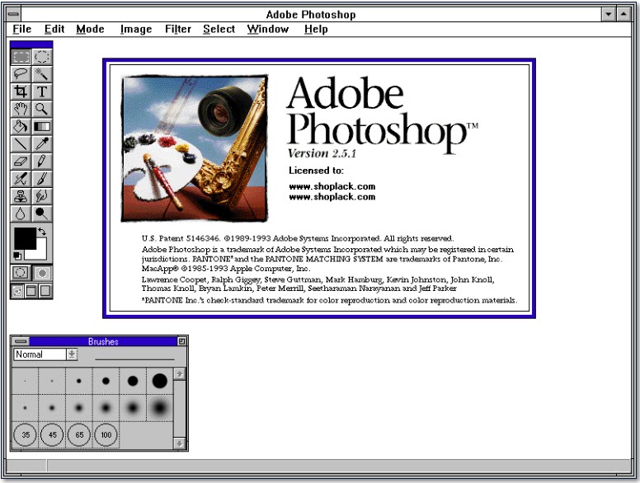
Task: Click the Brushes palette scroll down arrow
Action: point(180,443)
